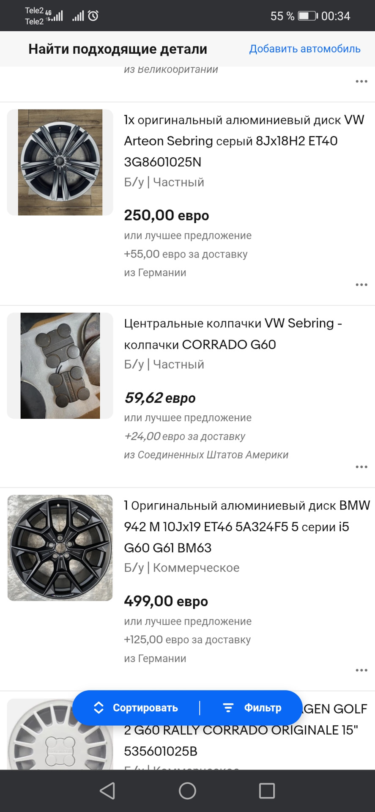
Task: View the black BMW wheel photo
Action: pyautogui.click(x=60, y=548)
